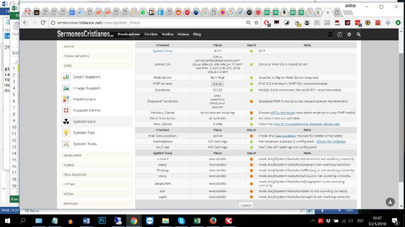Expand the DEVELOPER sidebar section

coord(72,155)
